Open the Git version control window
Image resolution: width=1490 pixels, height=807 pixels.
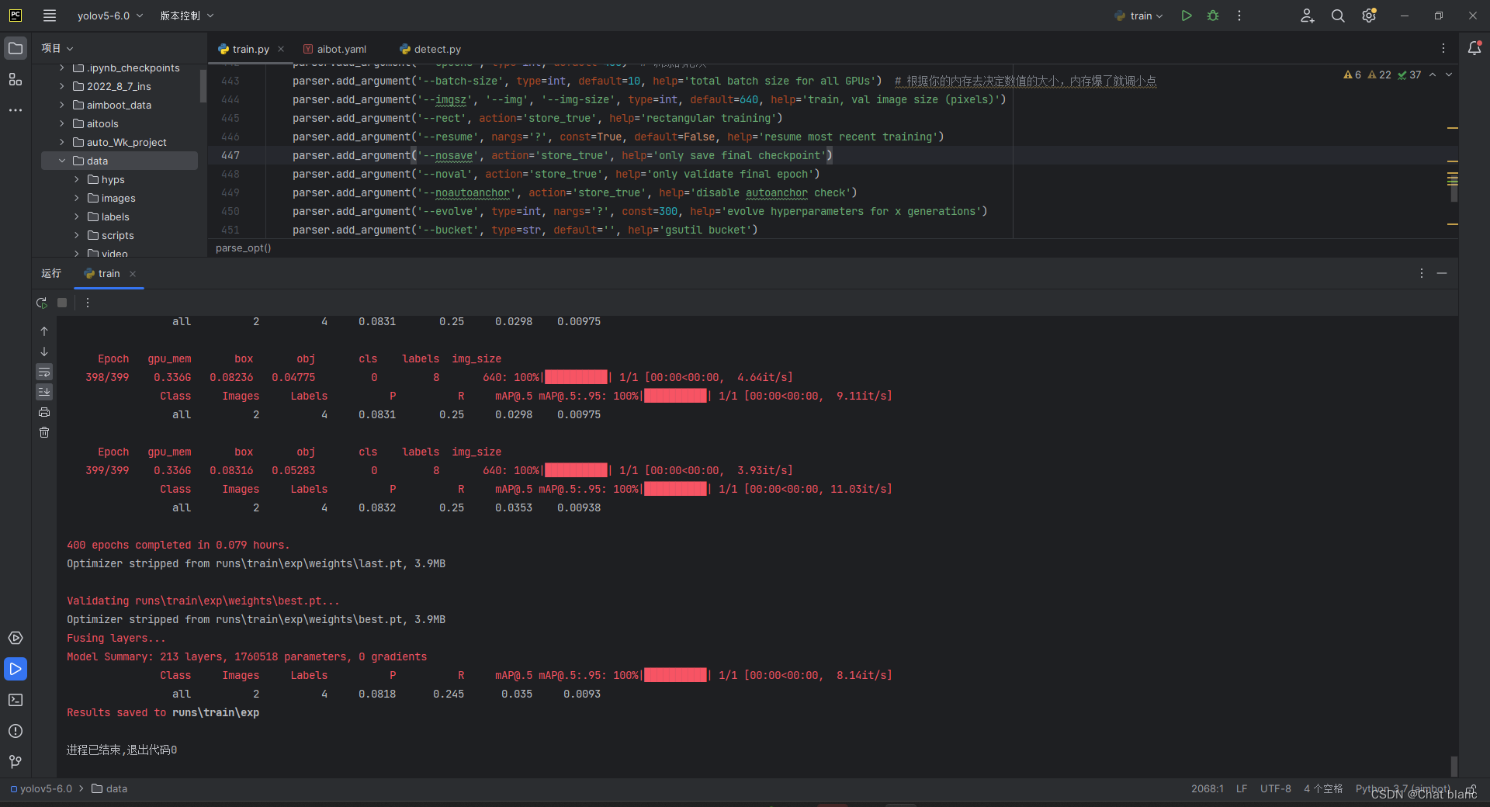(16, 762)
